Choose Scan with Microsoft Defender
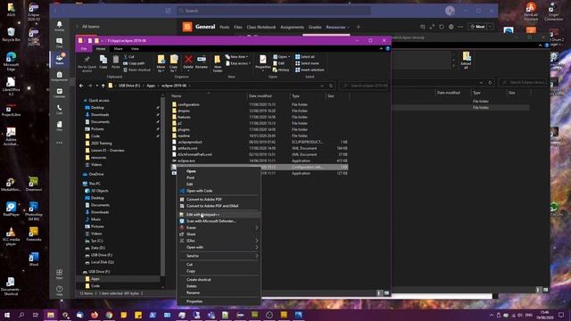This screenshot has width=571, height=321. point(219,221)
